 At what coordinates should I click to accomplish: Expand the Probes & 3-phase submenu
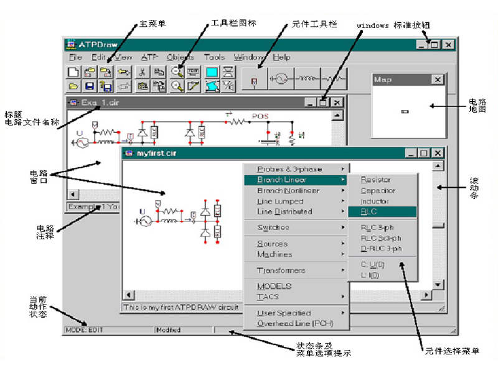click(296, 169)
